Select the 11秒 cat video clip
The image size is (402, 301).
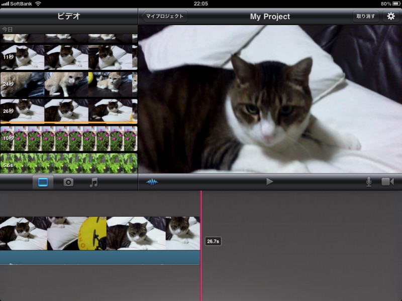tap(68, 57)
